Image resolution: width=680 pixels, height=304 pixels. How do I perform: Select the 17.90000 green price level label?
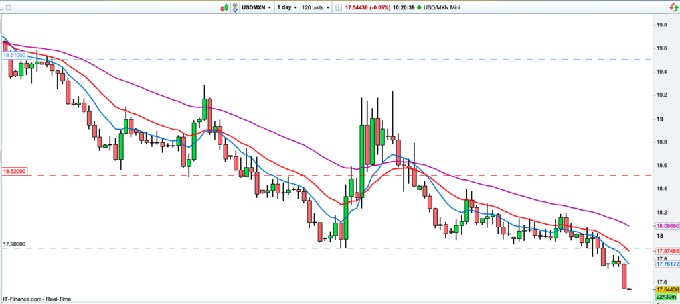click(x=15, y=244)
